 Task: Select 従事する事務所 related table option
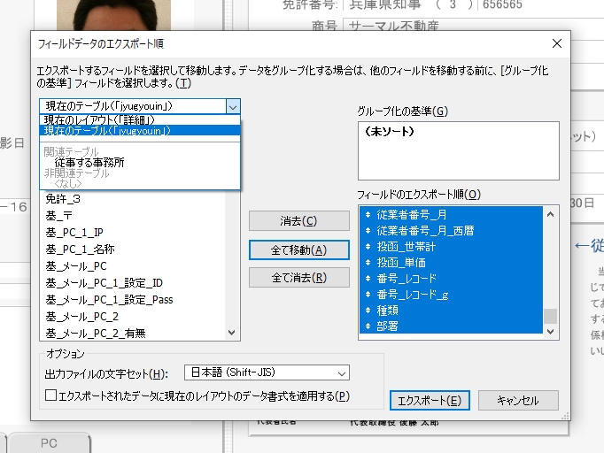[89, 163]
